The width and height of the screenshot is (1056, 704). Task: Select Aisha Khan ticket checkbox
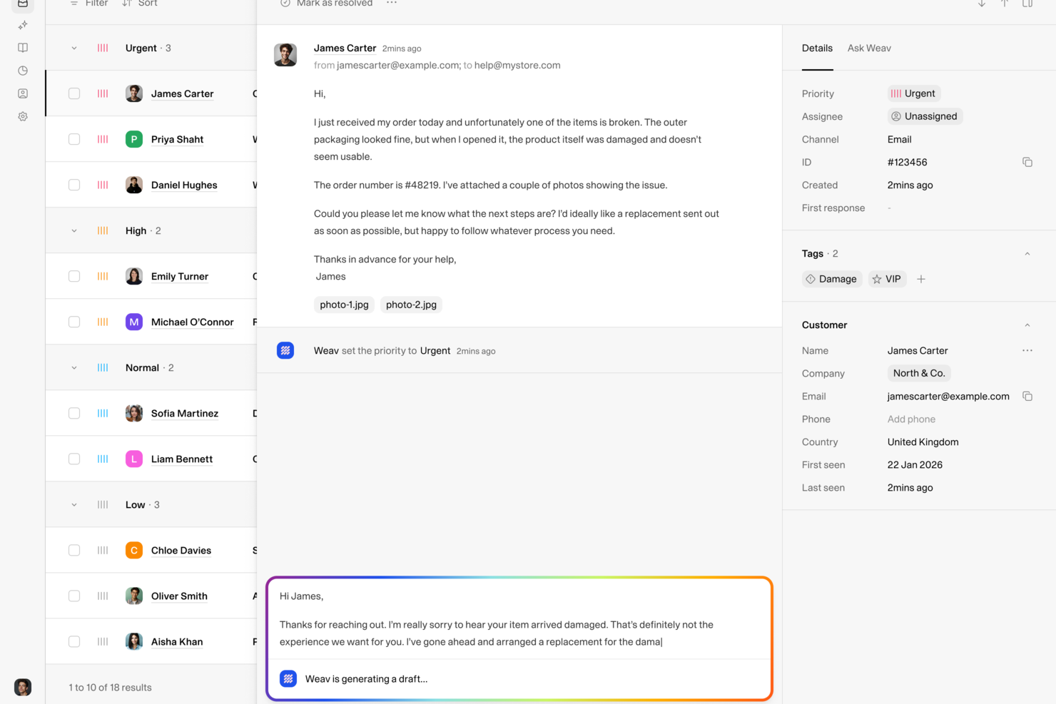(74, 641)
